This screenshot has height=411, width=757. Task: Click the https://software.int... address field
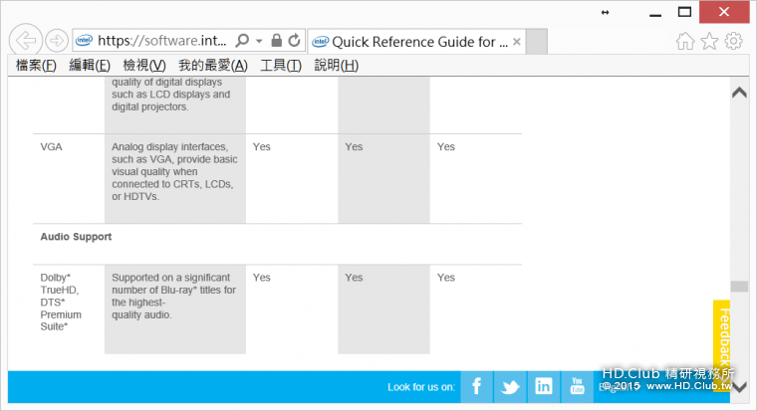(x=162, y=41)
